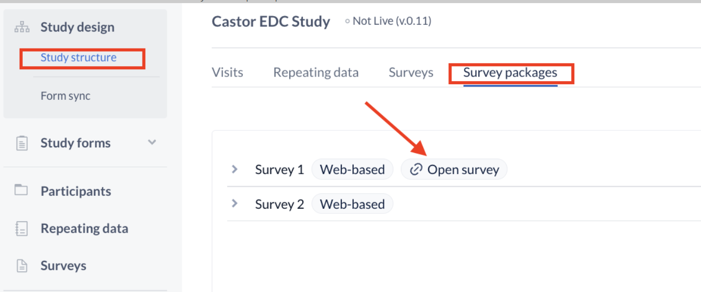Click the Study forms clipboard icon
The image size is (701, 292).
coord(21,143)
